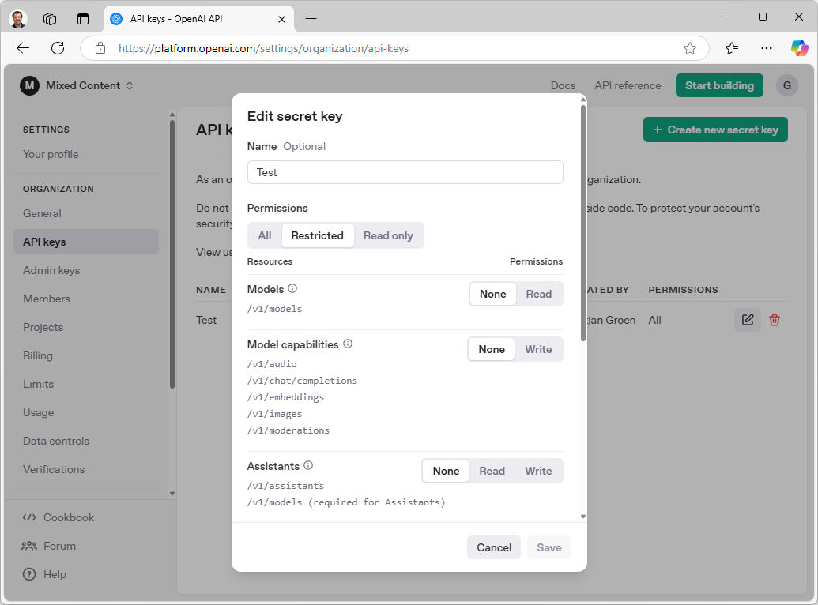Select API keys in sidebar
Screen dimensions: 818x605
pyautogui.click(x=86, y=242)
